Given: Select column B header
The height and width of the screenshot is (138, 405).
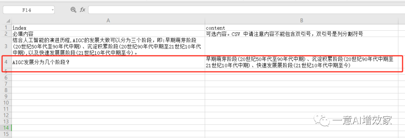Looking at the screenshot, I should [301, 20].
